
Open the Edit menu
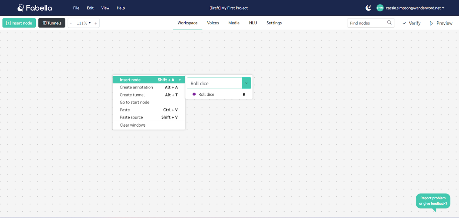pos(90,8)
